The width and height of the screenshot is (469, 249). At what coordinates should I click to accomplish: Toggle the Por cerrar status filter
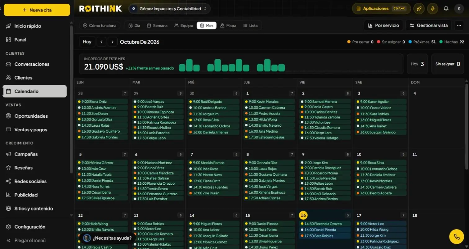[x=360, y=42]
